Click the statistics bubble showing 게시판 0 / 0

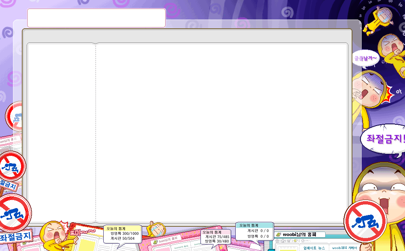click(x=255, y=231)
